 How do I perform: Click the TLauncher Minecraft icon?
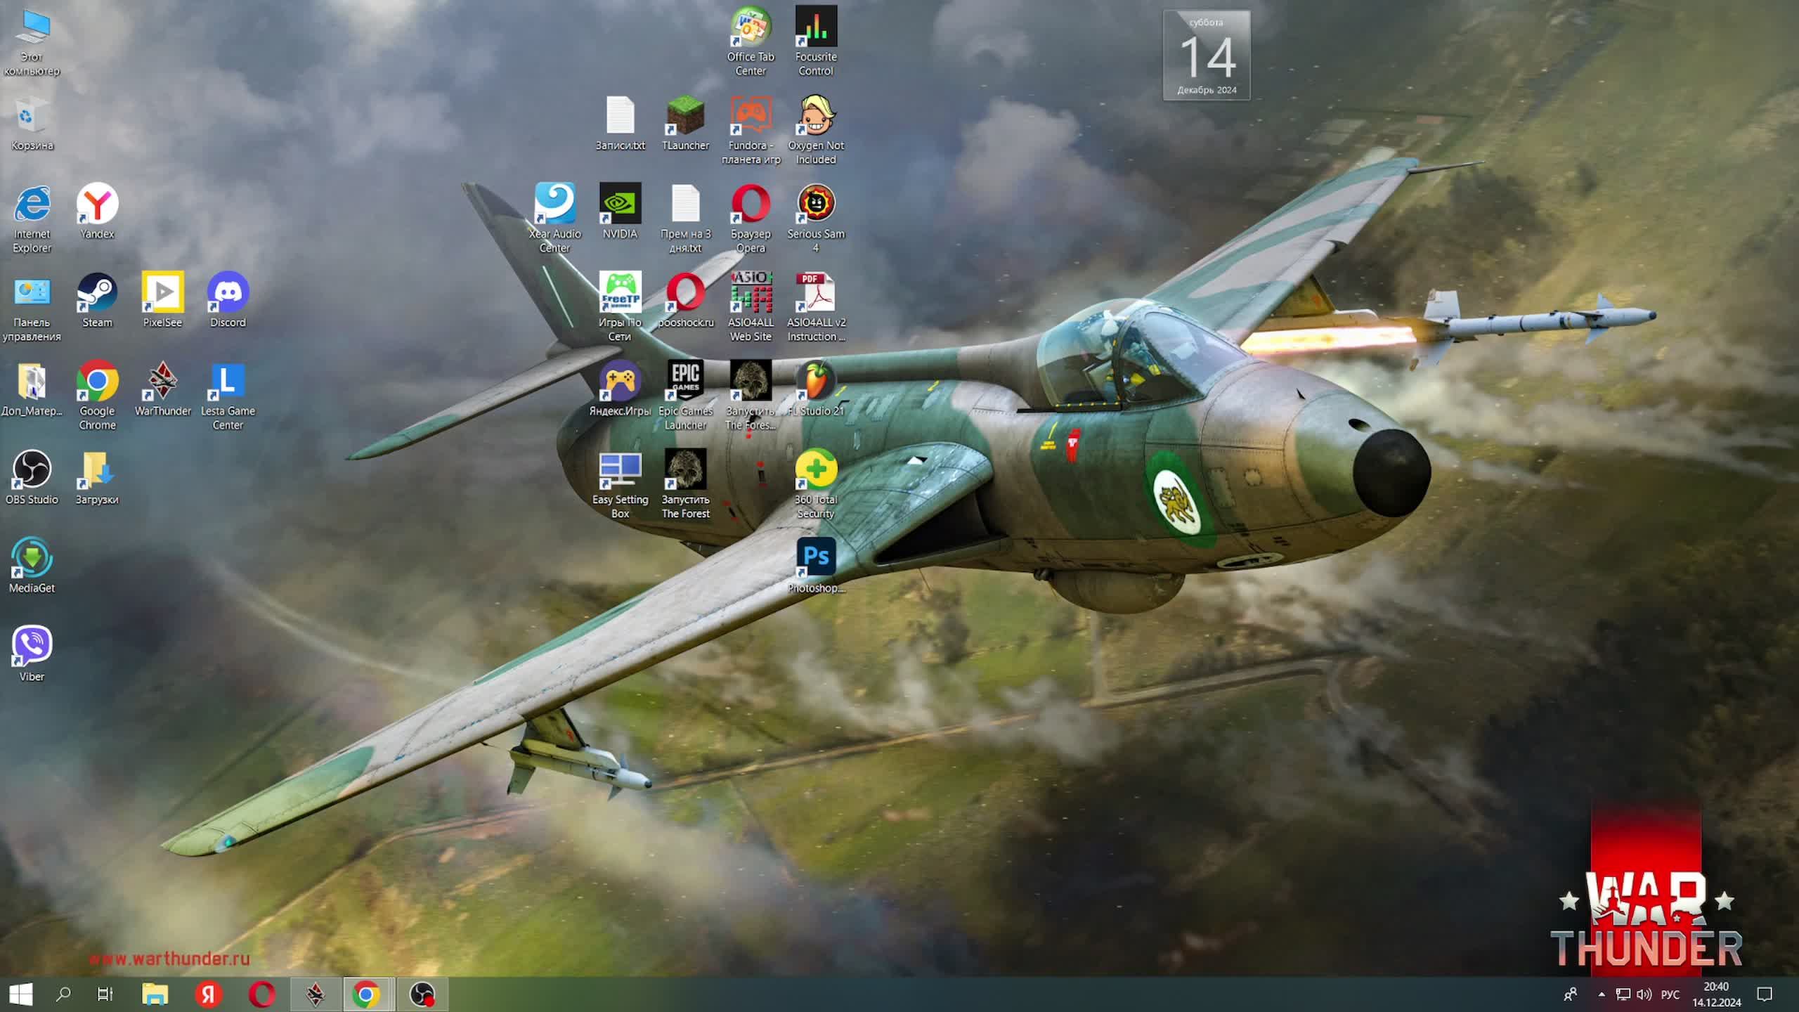(685, 117)
